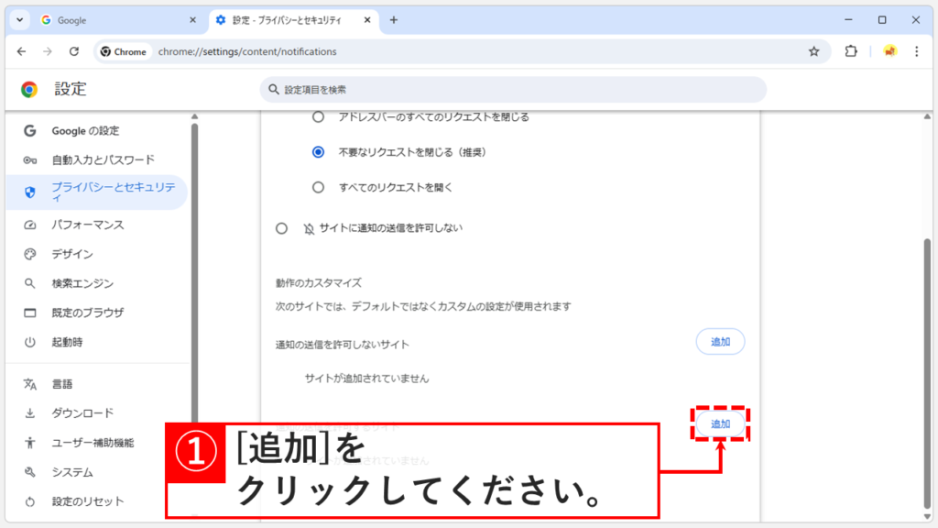Click 追加 next to 通知の送信を許可しないサイト
Viewport: 938px width, 528px height.
720,341
